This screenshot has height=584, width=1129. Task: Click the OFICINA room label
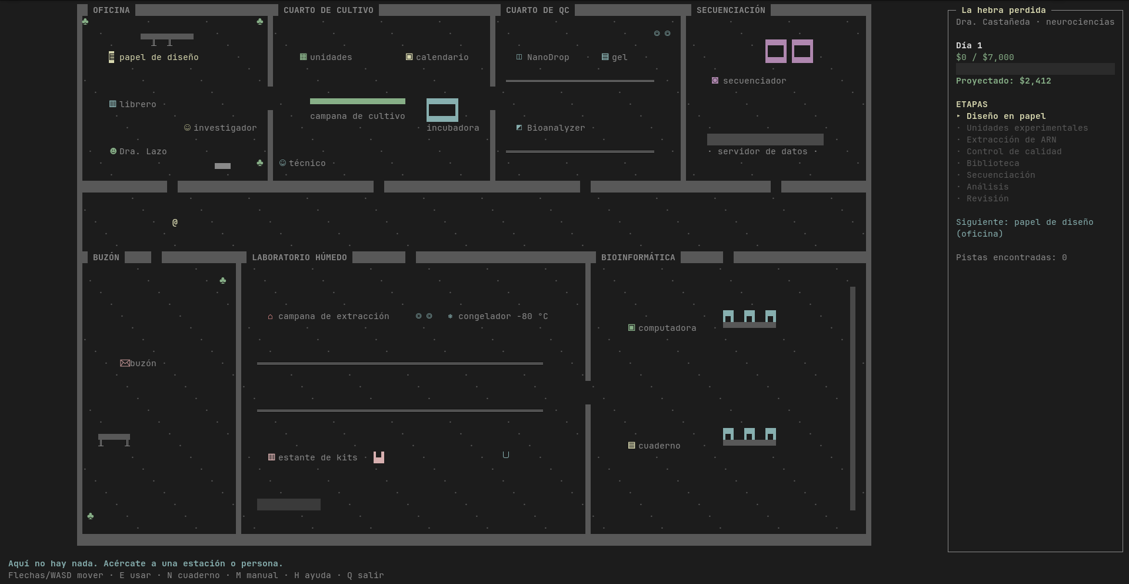click(111, 10)
